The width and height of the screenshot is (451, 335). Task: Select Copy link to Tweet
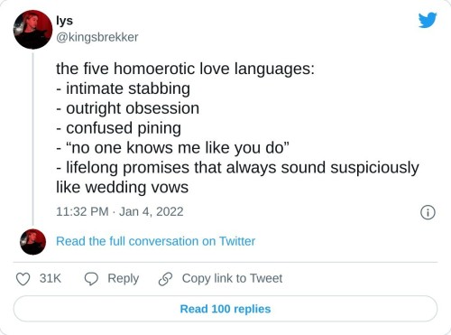(232, 279)
